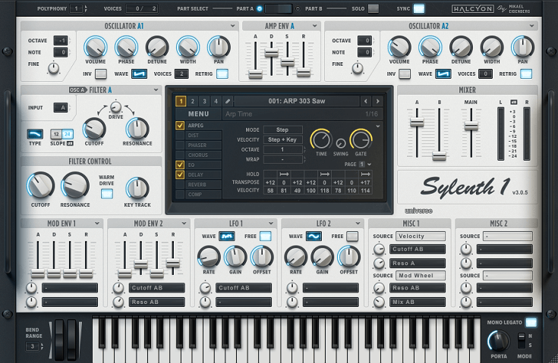
Task: Click the Oscillator A1 waveform icon
Action: 139,74
